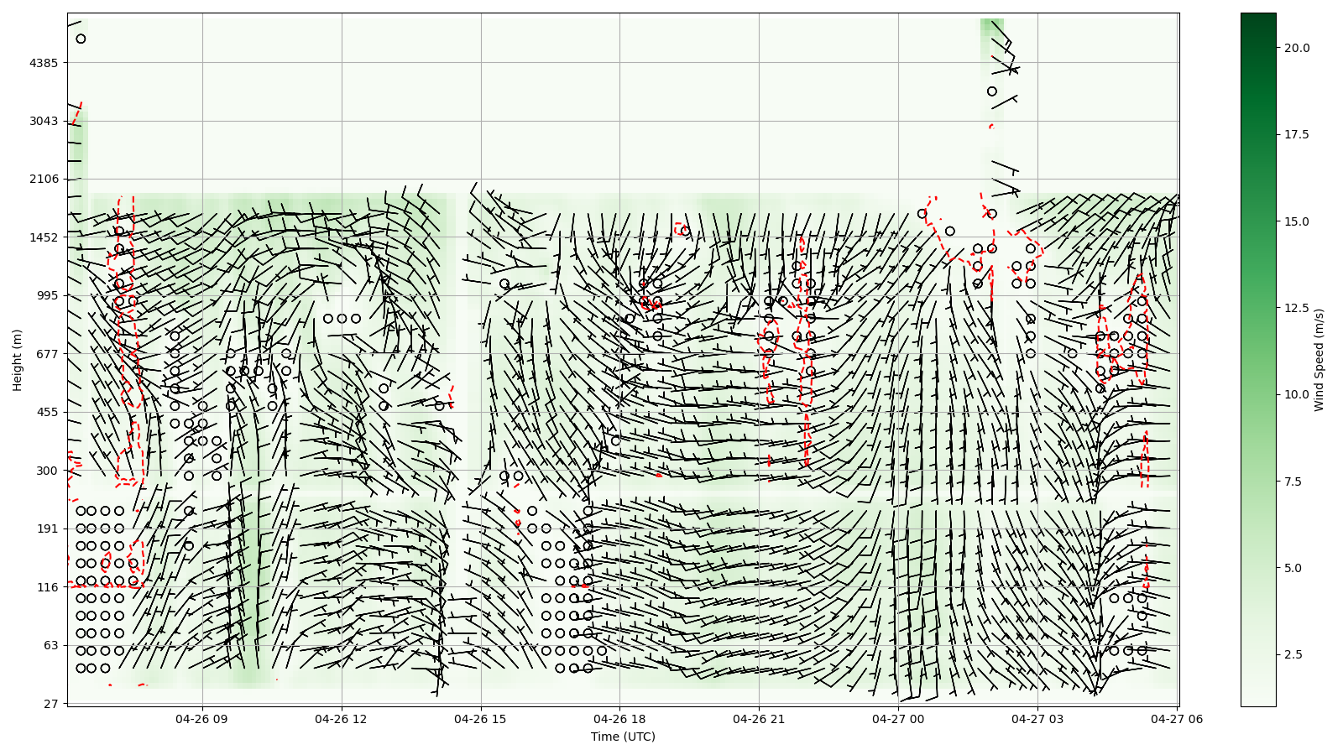This screenshot has width=1343, height=755.
Task: Click the x-axis tick label 04-26 09
Action: click(202, 719)
